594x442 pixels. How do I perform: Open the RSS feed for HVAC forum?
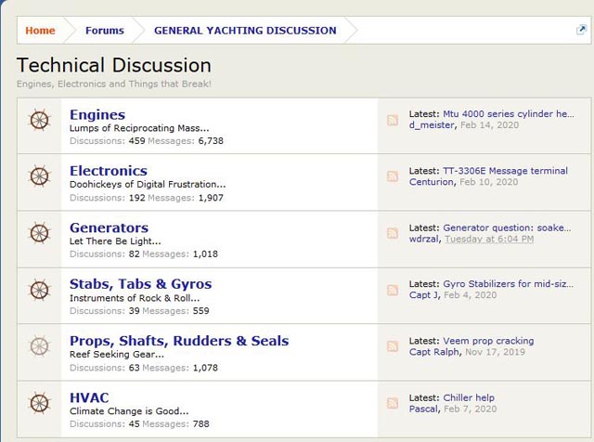click(393, 403)
